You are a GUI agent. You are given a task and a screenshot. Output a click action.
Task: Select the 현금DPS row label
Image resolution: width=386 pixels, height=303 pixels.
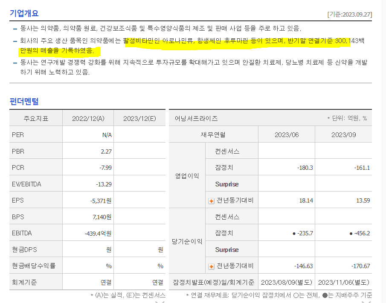tap(24, 249)
